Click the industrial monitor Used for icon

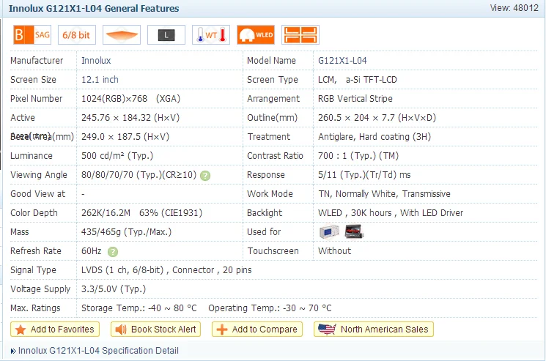[329, 232]
